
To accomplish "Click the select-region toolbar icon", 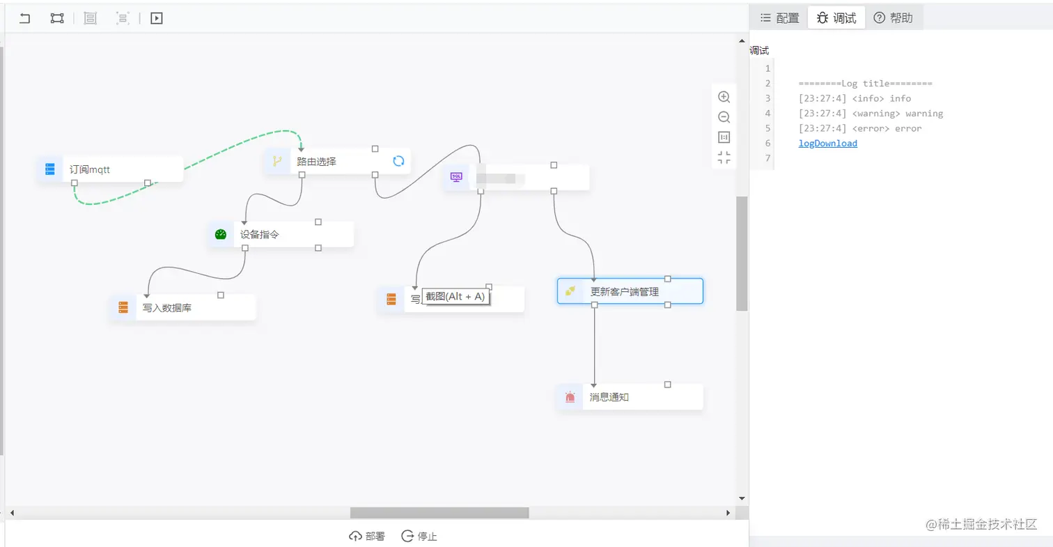I will pyautogui.click(x=57, y=18).
